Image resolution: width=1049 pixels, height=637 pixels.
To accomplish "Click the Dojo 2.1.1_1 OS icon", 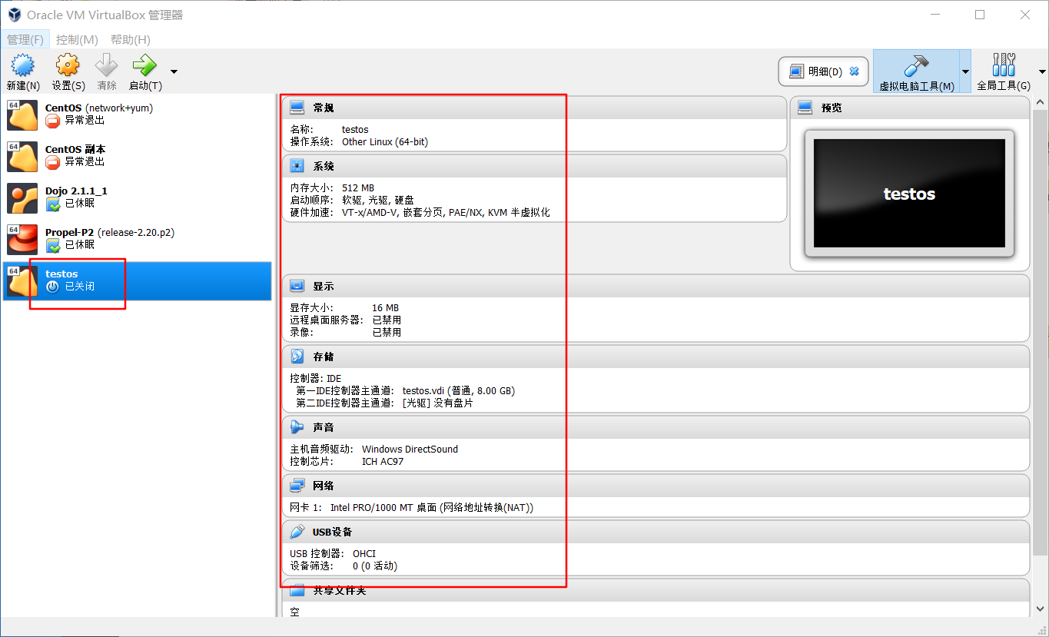I will pyautogui.click(x=22, y=198).
